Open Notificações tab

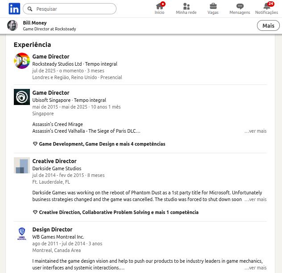point(266,8)
